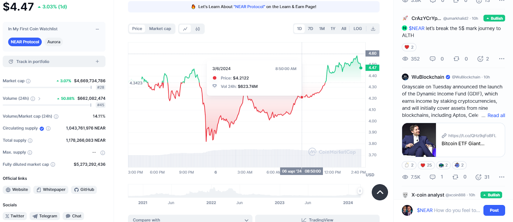The width and height of the screenshot is (513, 222).
Task: Select 1M time range
Action: click(x=322, y=29)
